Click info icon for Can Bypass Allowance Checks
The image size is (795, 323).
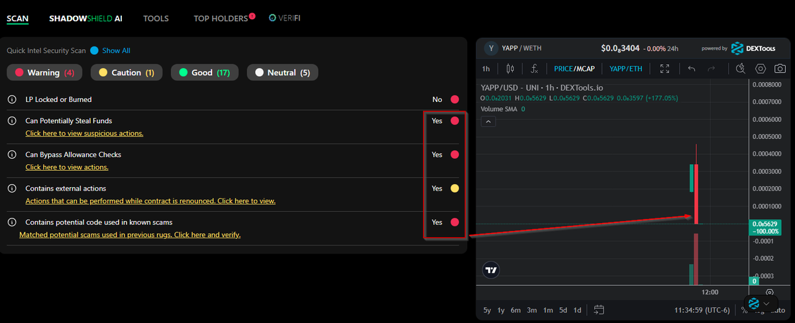[12, 154]
